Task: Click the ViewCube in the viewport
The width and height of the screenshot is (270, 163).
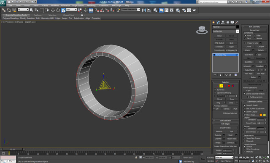Action: tap(202, 30)
